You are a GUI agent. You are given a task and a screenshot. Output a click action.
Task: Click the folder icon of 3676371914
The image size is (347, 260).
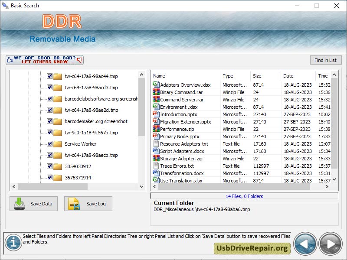58,178
